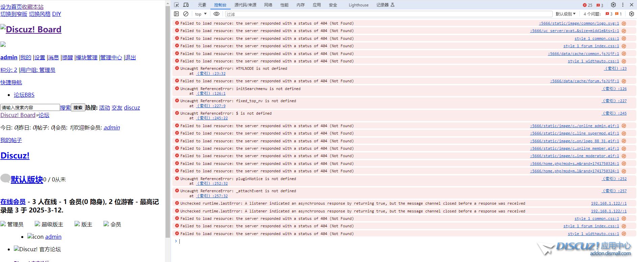Viewport: 637px width, 262px height.
Task: Click the console prompt input line
Action: pyautogui.click(x=404, y=241)
